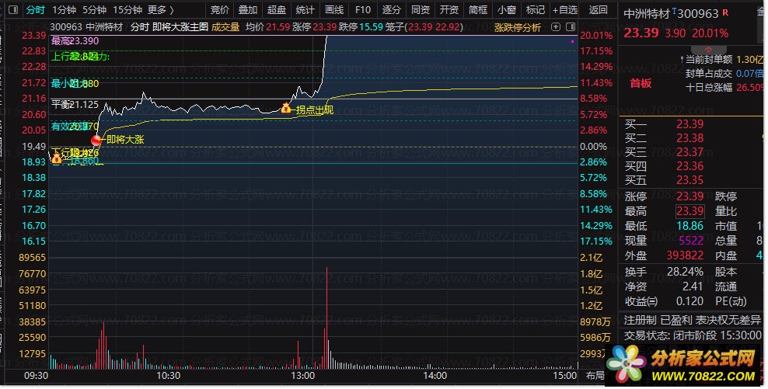Expand the 更多 periods dropdown
768x389 pixels.
[161, 10]
